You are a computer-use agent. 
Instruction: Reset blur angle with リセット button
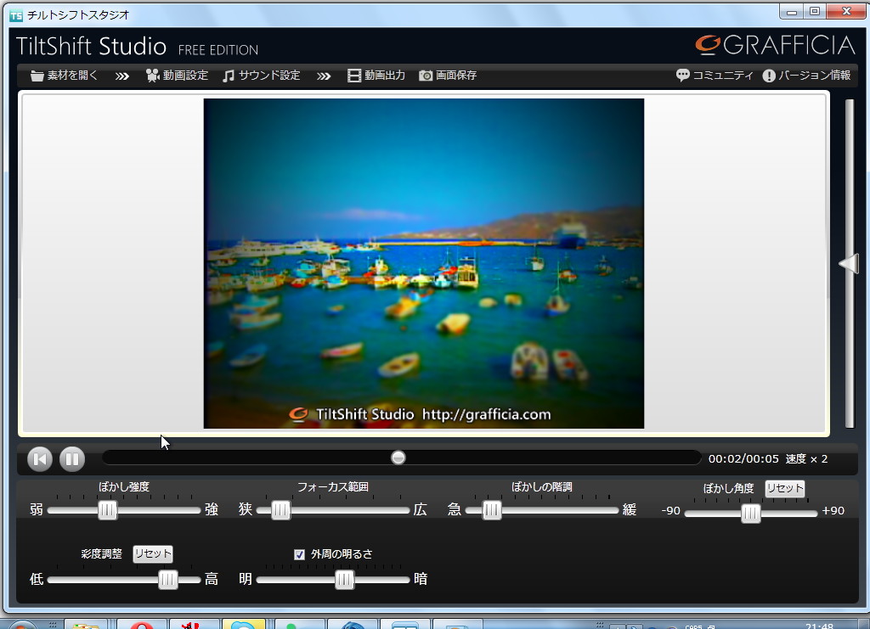pos(784,488)
